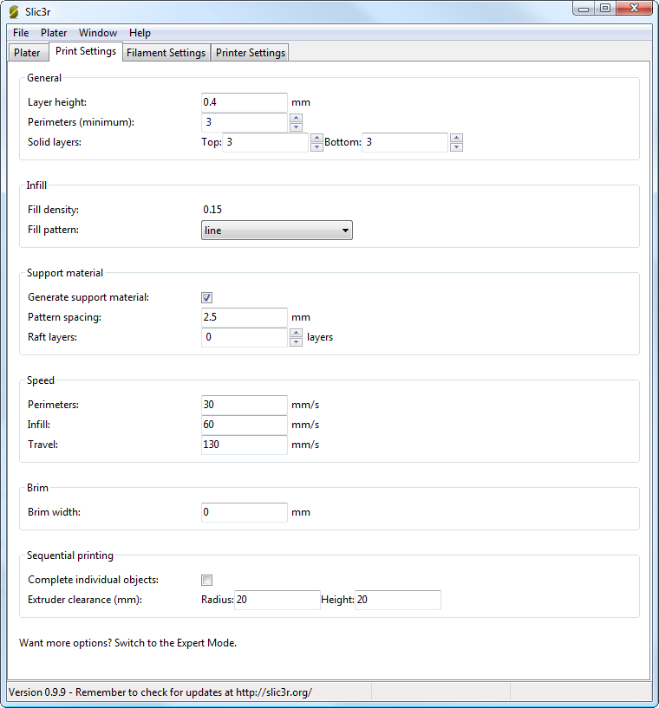Click the Bottom solid layers field
Screen dimensions: 659x708
(405, 142)
